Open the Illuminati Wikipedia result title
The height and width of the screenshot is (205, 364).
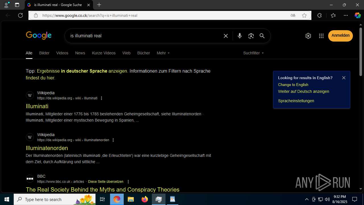click(x=37, y=106)
